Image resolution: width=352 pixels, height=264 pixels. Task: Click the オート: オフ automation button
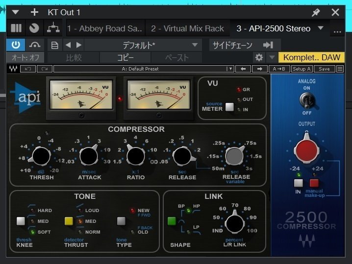(x=25, y=58)
